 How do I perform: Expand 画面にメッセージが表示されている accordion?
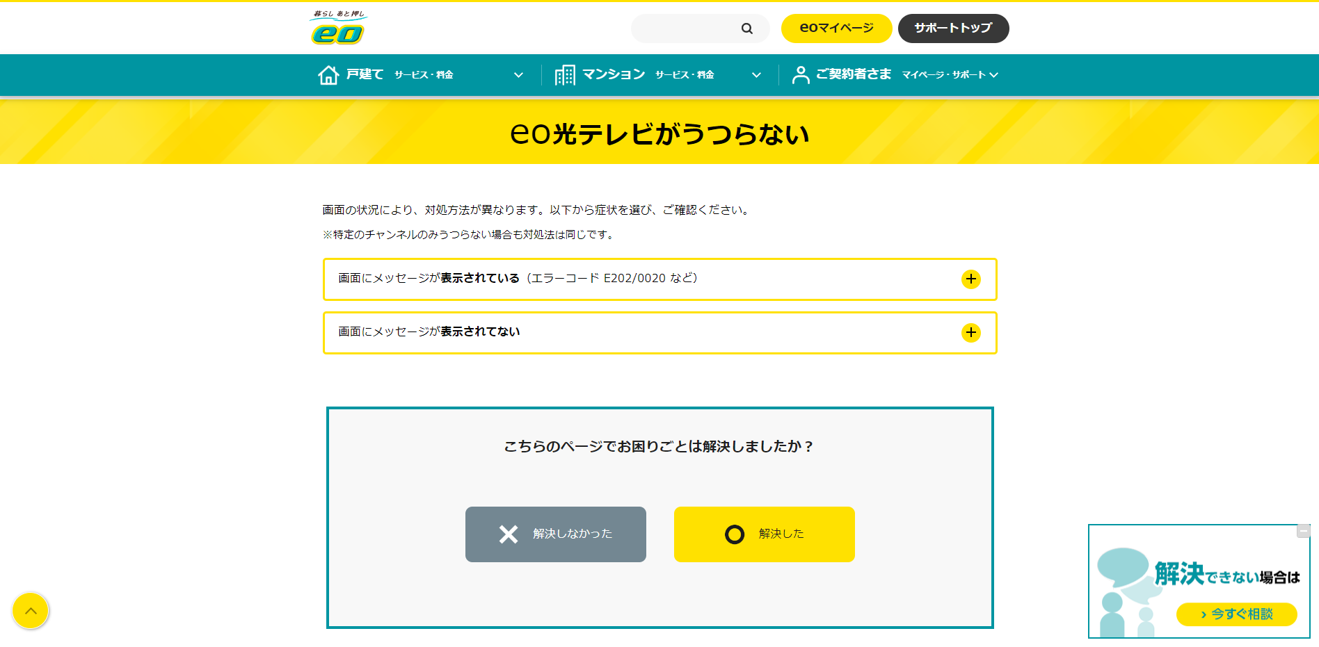point(518,279)
